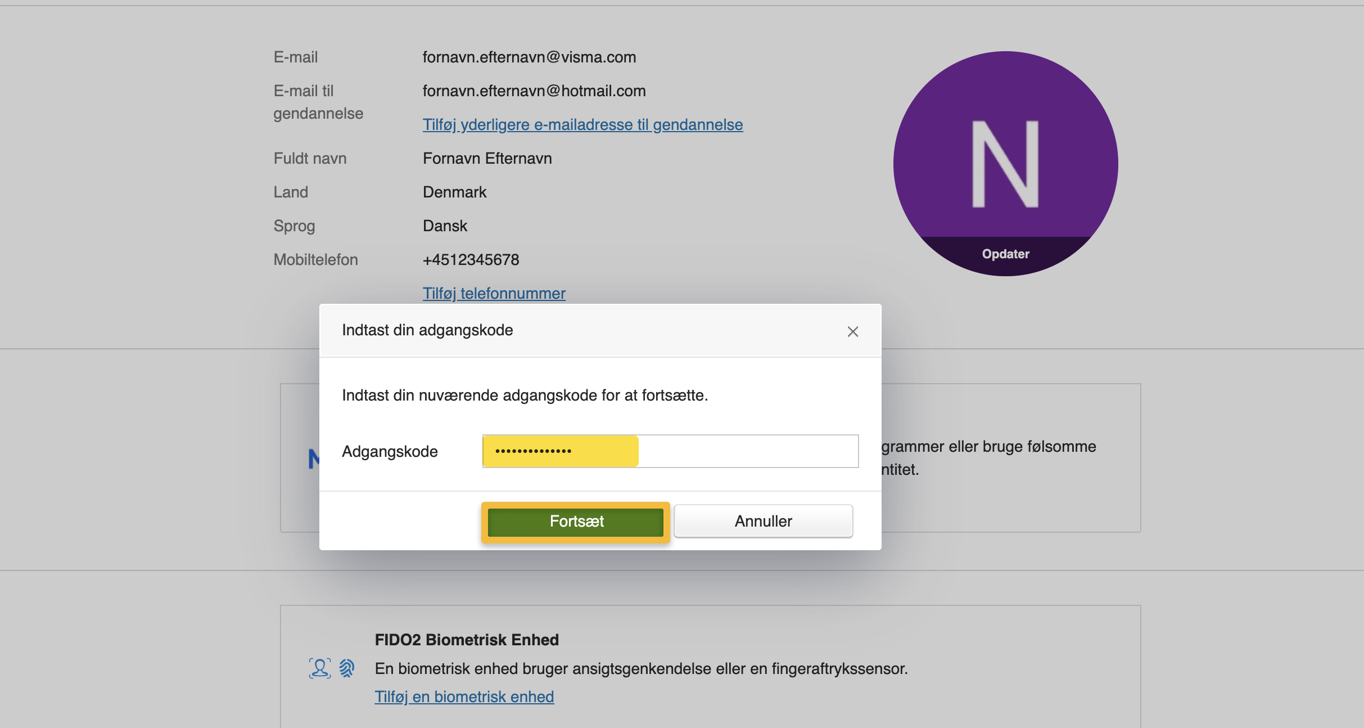Click the Denmark country value
The width and height of the screenshot is (1364, 728).
454,192
